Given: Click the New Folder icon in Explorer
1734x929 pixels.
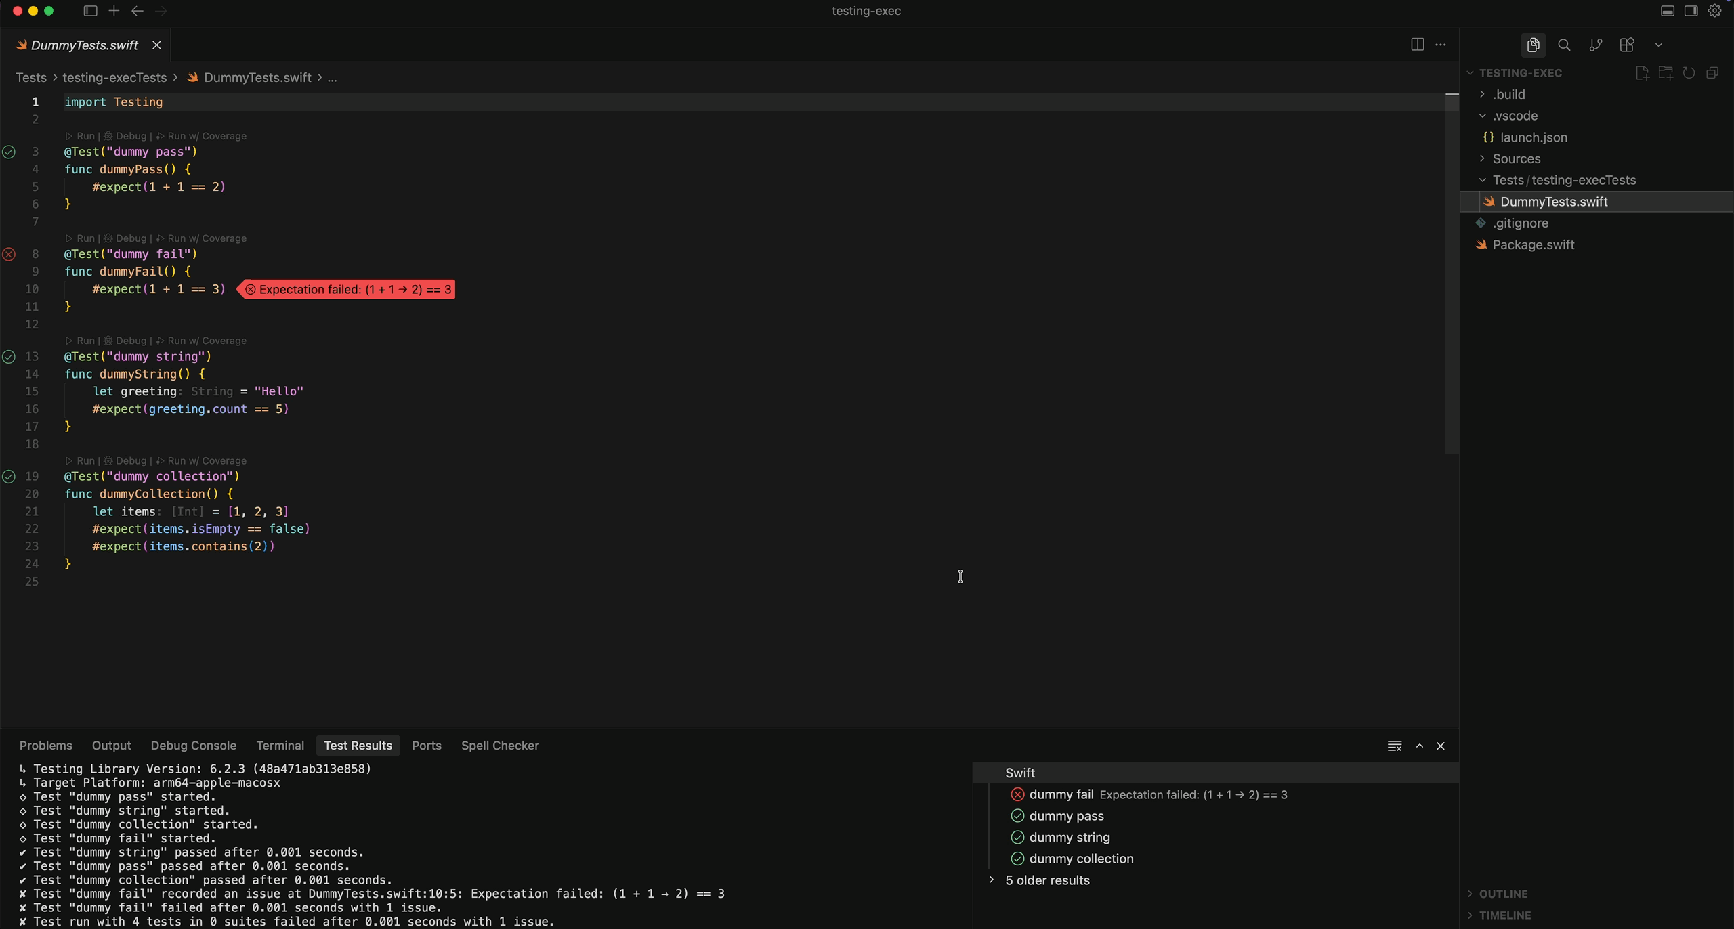Looking at the screenshot, I should pyautogui.click(x=1666, y=72).
